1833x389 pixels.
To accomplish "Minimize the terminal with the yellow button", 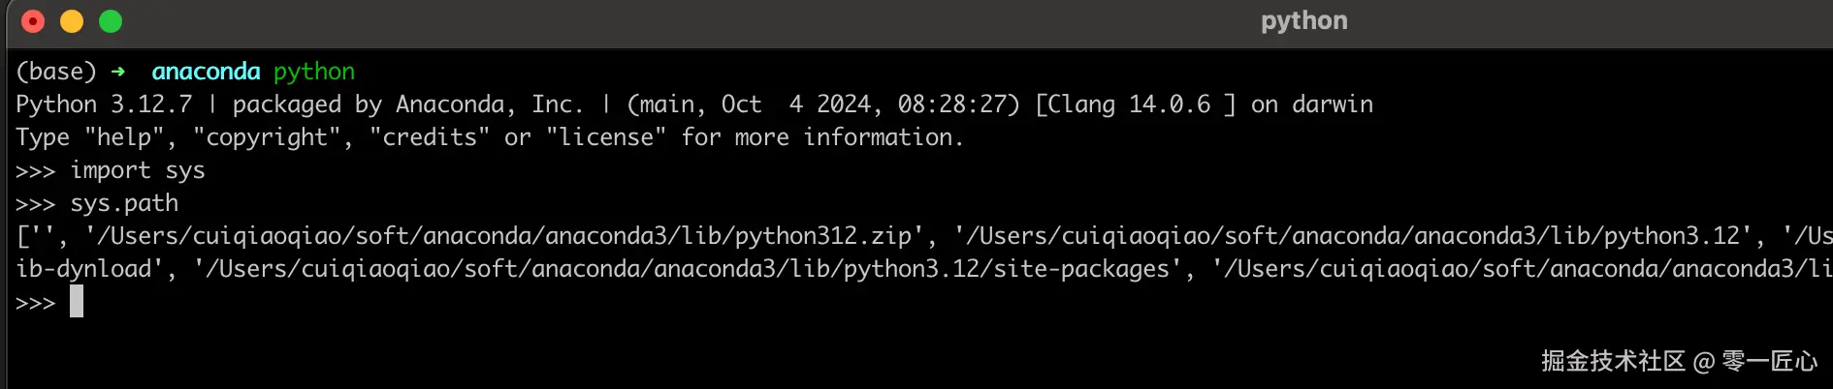I will click(72, 21).
